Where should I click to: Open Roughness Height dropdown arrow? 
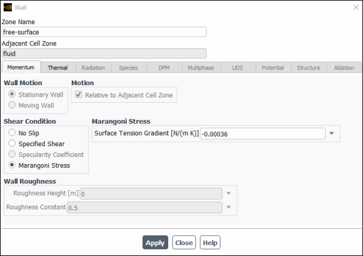tap(229, 194)
